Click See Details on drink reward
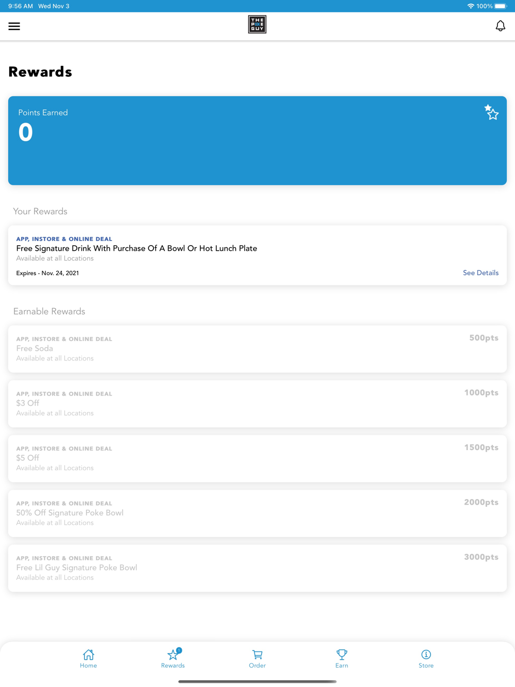This screenshot has width=515, height=687. [x=480, y=273]
